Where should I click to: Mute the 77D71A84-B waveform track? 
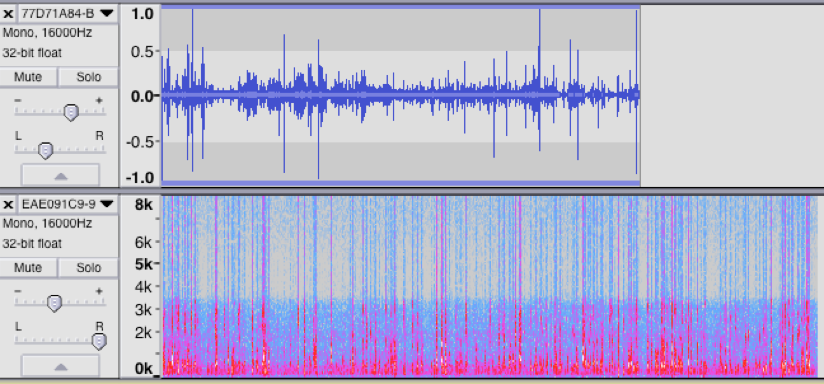[28, 77]
